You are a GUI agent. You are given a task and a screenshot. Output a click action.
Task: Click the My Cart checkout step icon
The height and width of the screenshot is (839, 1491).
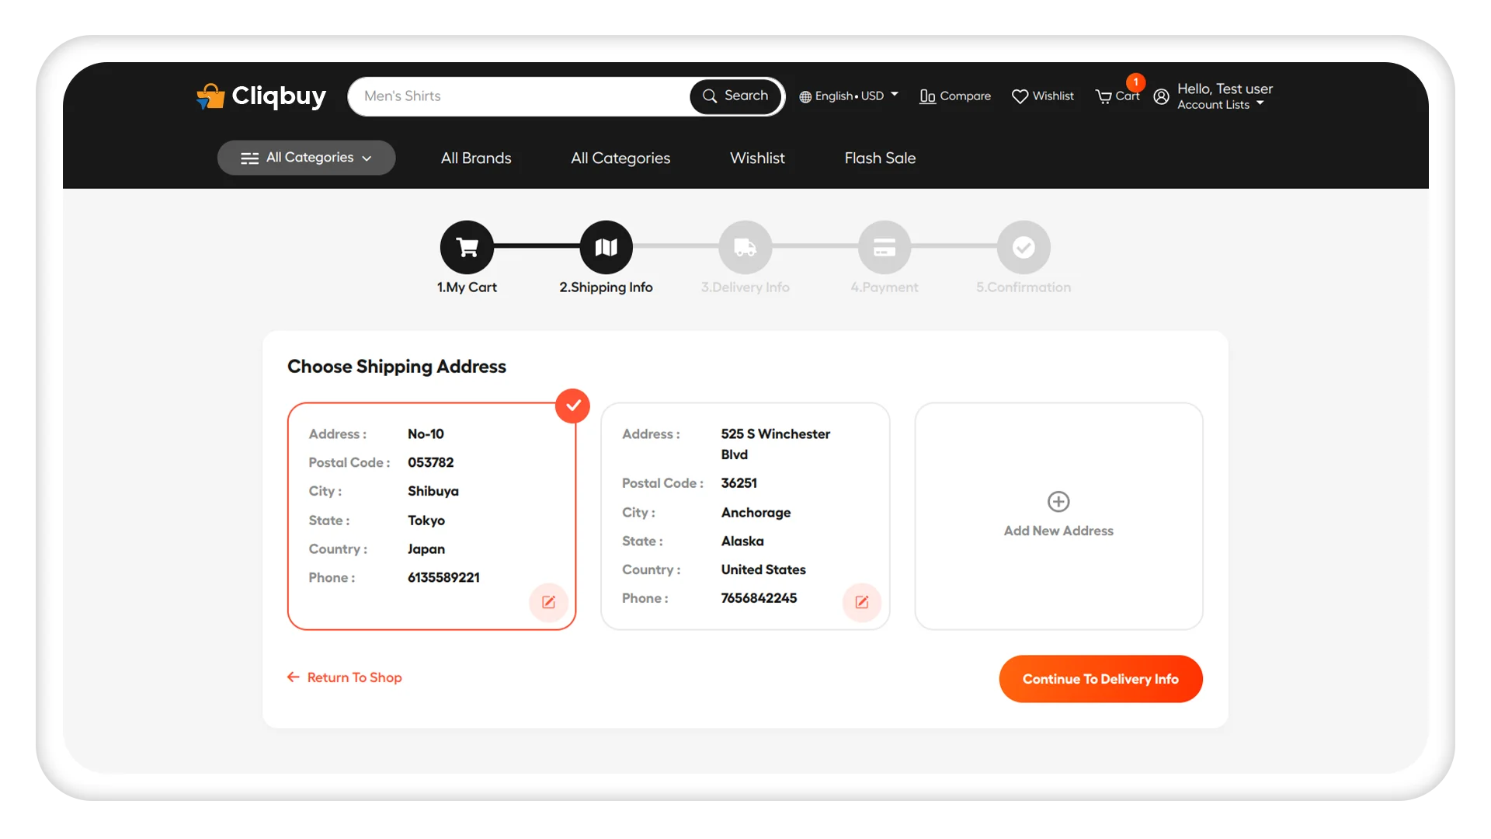point(467,245)
